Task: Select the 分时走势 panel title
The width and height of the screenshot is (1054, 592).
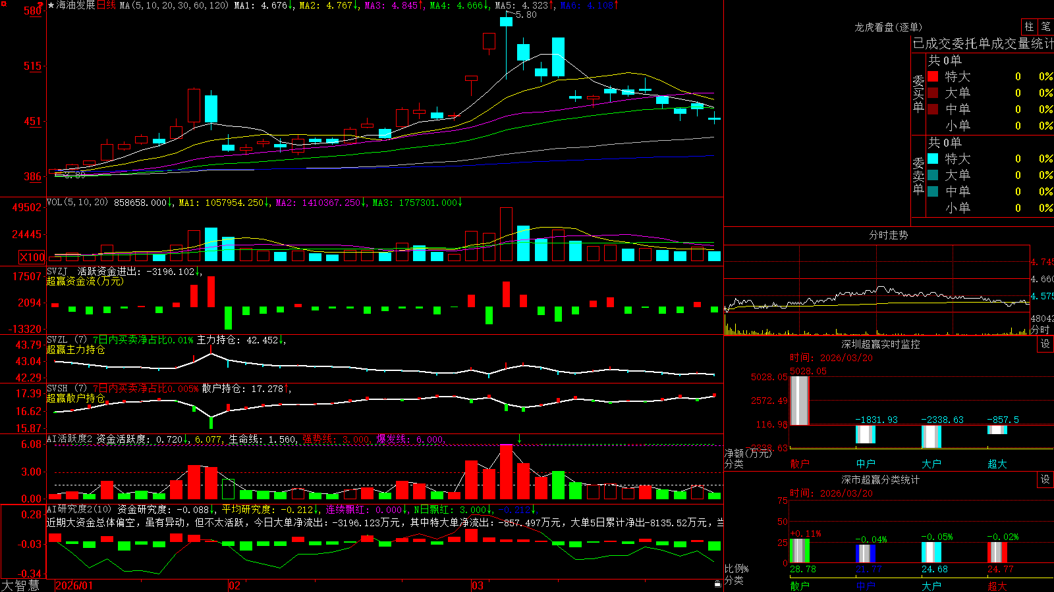Action: click(888, 235)
